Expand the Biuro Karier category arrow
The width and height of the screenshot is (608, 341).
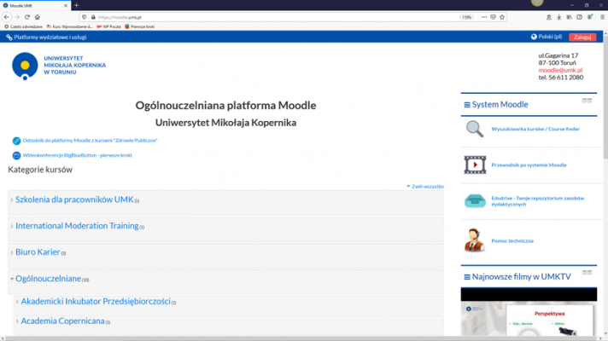[12, 252]
